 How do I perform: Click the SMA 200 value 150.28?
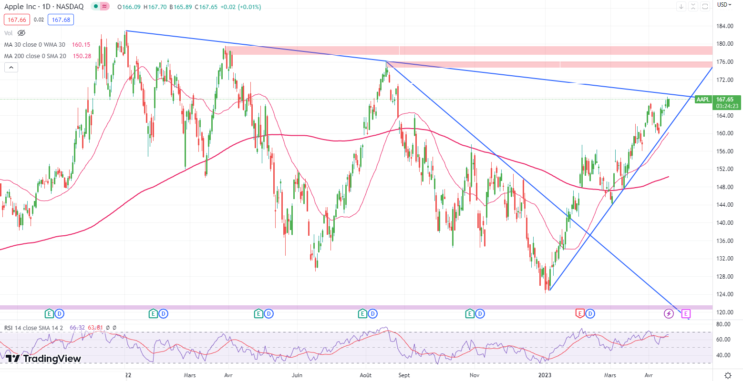[82, 56]
